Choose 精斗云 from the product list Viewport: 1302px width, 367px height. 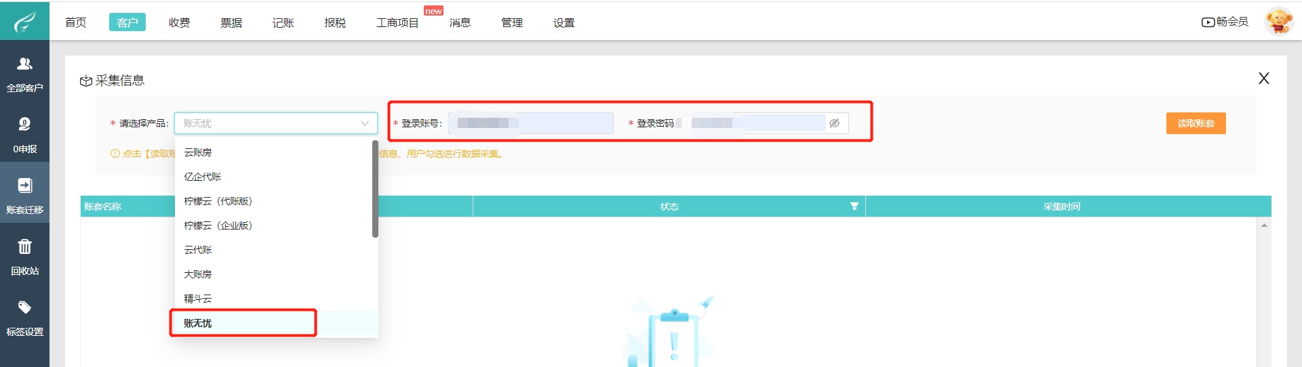(274, 299)
